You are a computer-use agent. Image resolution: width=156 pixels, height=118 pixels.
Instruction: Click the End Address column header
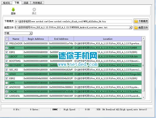[x=61, y=39]
